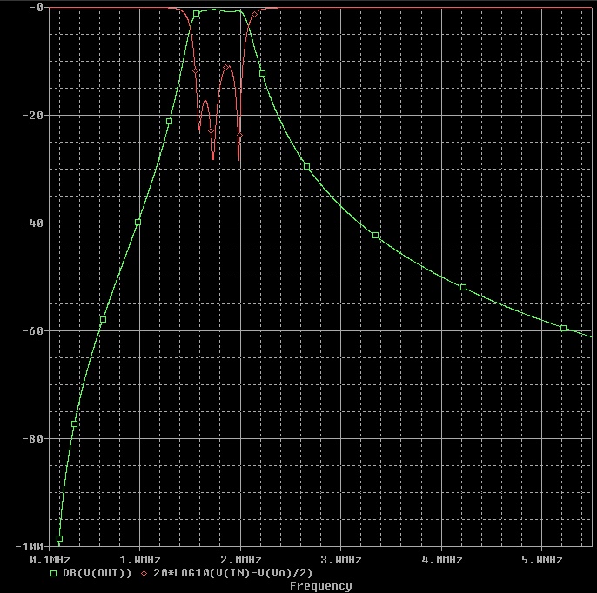This screenshot has height=593, width=597.
Task: Select the DB(V(OUT)) trace label in legend
Action: click(x=97, y=573)
